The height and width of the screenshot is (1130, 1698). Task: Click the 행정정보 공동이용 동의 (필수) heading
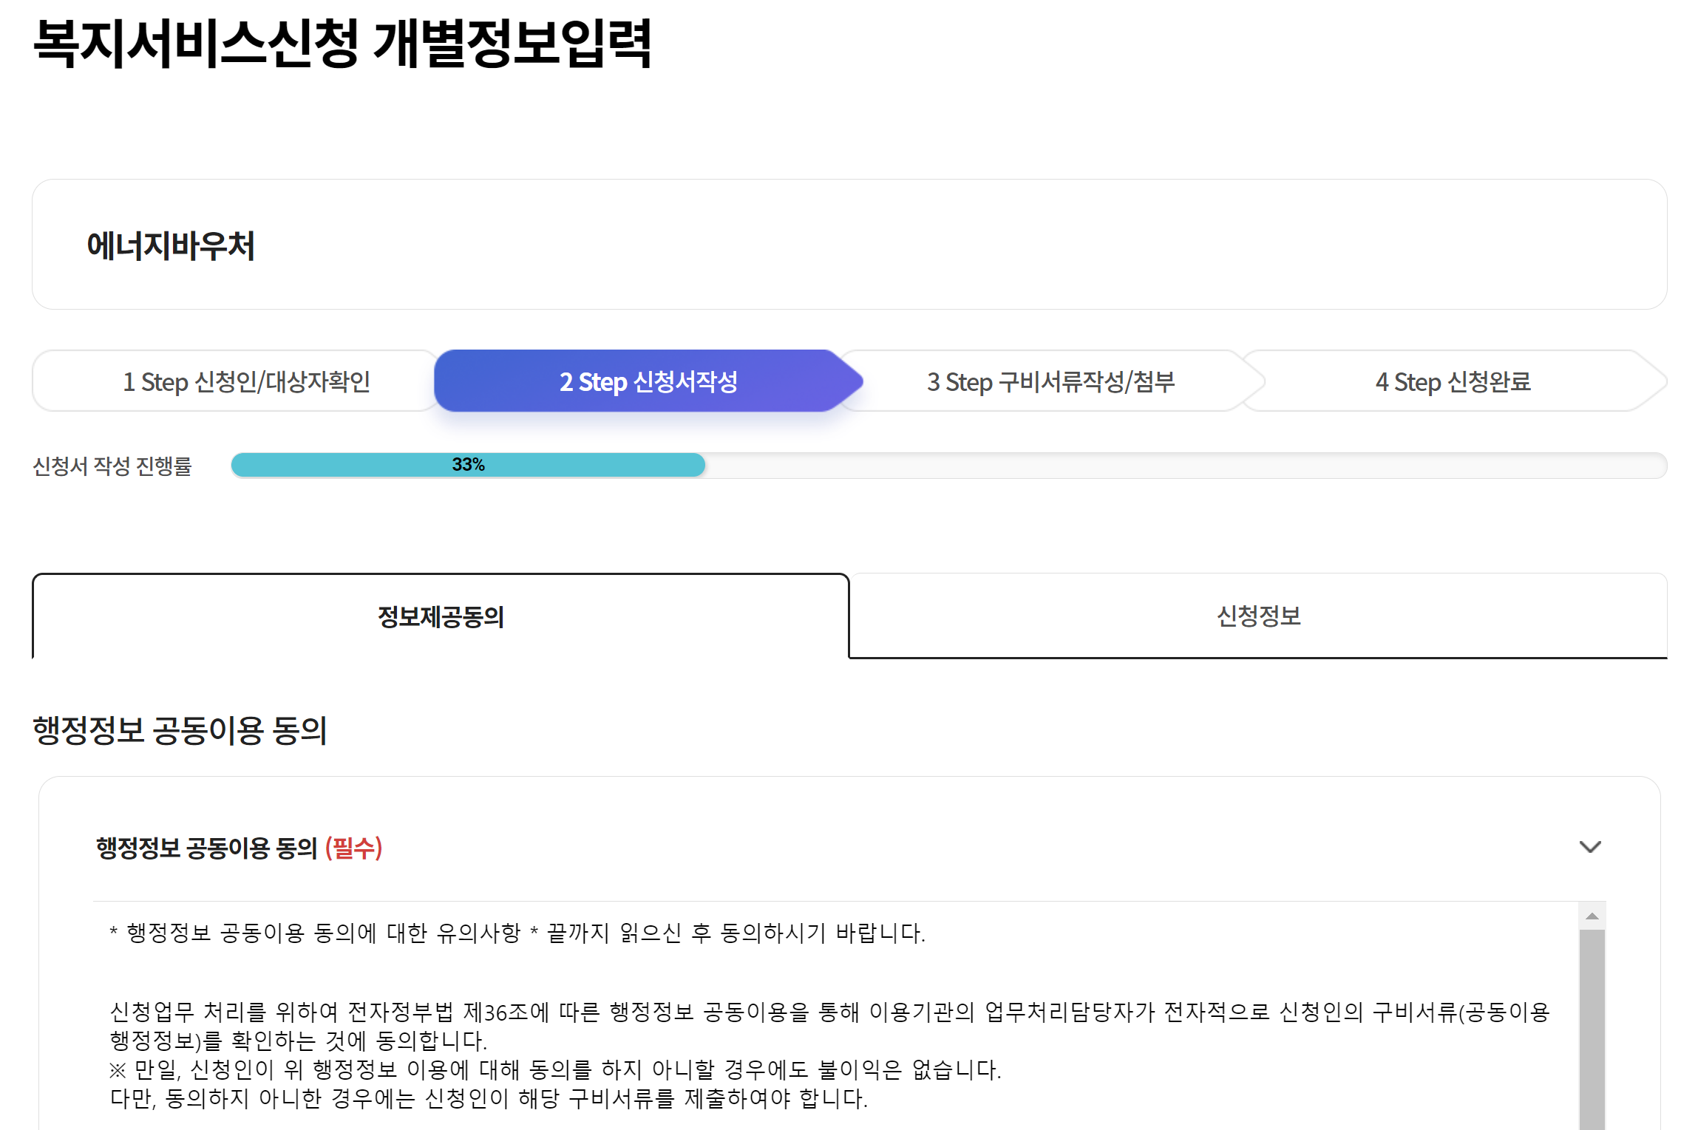237,847
